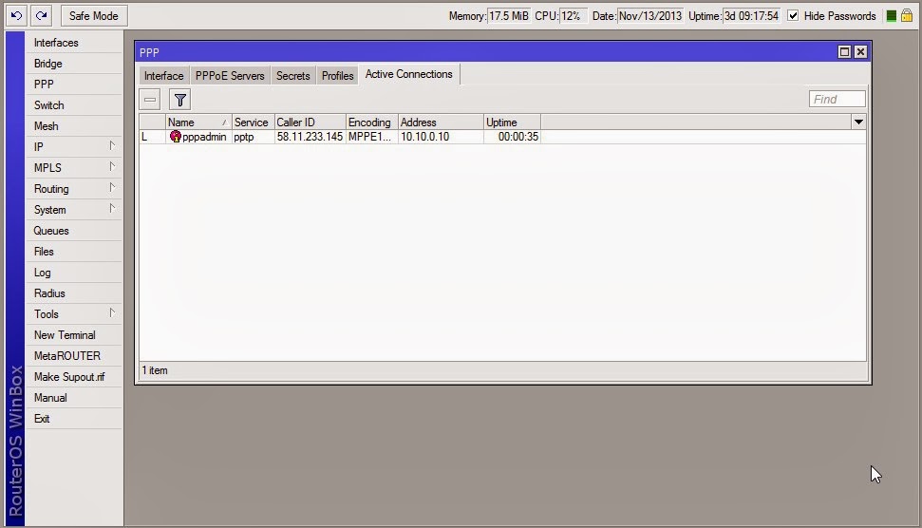Click the Uptime value 3d 09:17:54
The width and height of the screenshot is (922, 528).
pos(751,16)
